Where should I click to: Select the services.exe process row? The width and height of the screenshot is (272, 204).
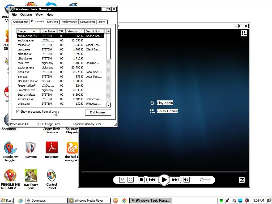pyautogui.click(x=61, y=99)
